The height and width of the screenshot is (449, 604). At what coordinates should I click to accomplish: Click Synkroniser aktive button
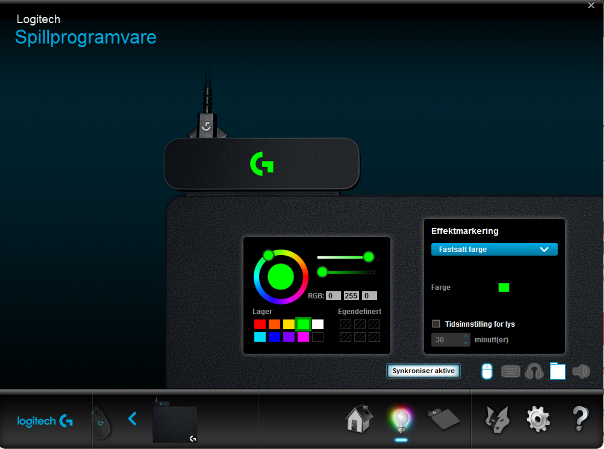(423, 371)
